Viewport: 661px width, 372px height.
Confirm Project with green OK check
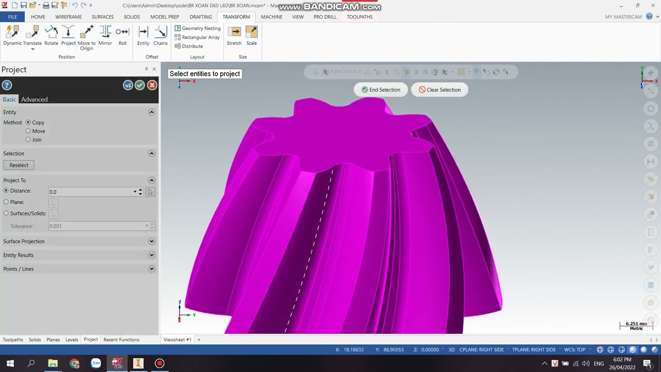click(140, 85)
